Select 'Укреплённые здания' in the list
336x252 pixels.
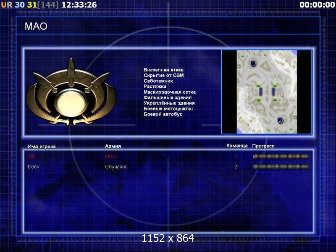click(x=169, y=103)
